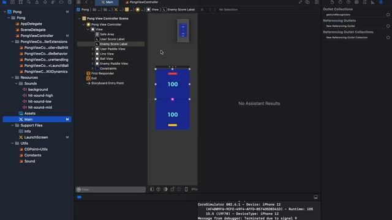The image size is (392, 220).
Task: Open LaunchScreen storyboard
Action: click(36, 137)
